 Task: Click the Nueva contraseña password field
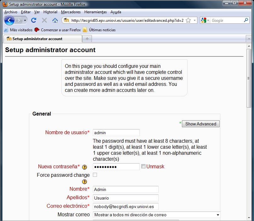tap(116, 167)
